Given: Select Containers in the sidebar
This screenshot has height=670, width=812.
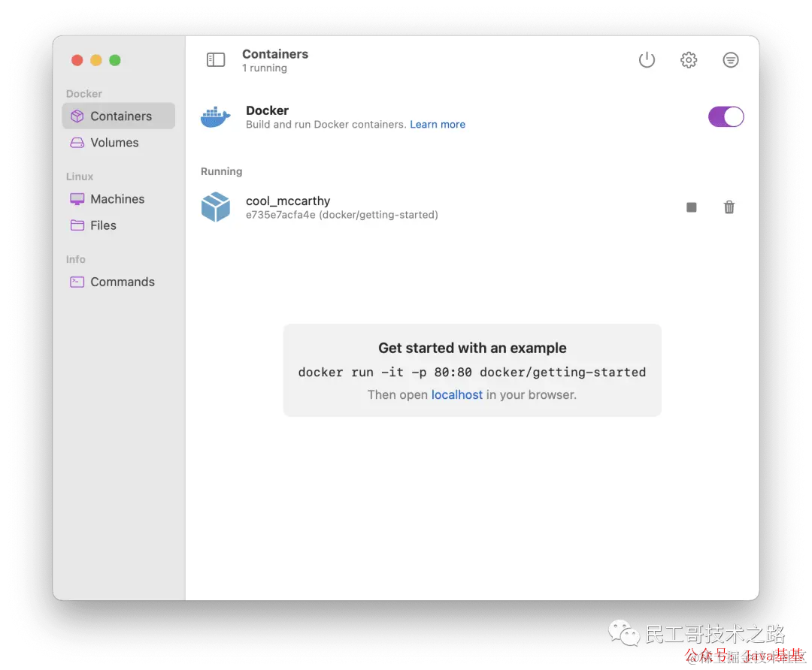Looking at the screenshot, I should pyautogui.click(x=119, y=116).
